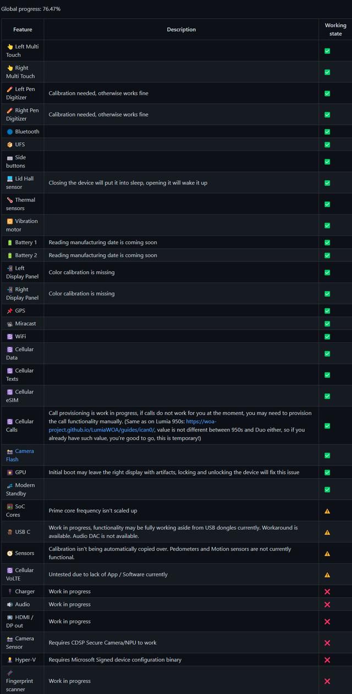Click the Audio speaker icon
This screenshot has height=694, width=352.
[x=9, y=605]
